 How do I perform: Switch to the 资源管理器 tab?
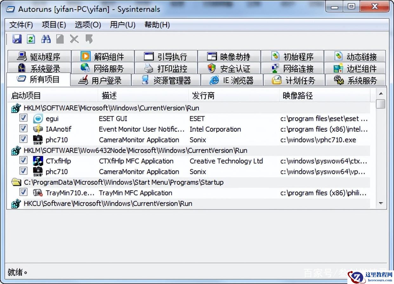[166, 80]
